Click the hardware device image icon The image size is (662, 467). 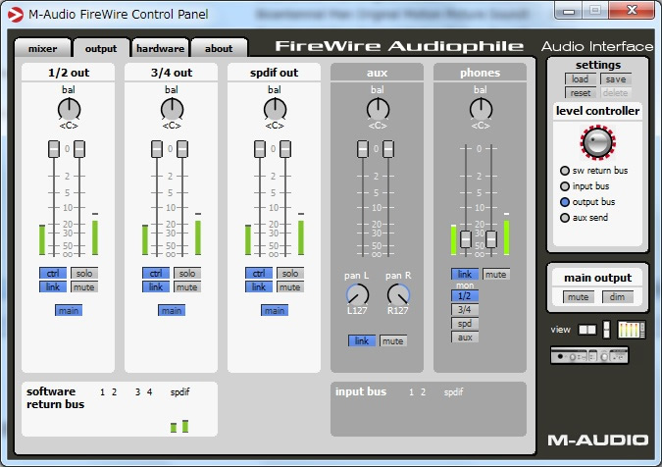[589, 355]
